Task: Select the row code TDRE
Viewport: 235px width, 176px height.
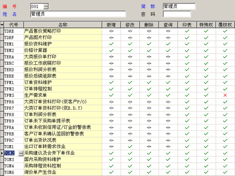Action: point(9,31)
